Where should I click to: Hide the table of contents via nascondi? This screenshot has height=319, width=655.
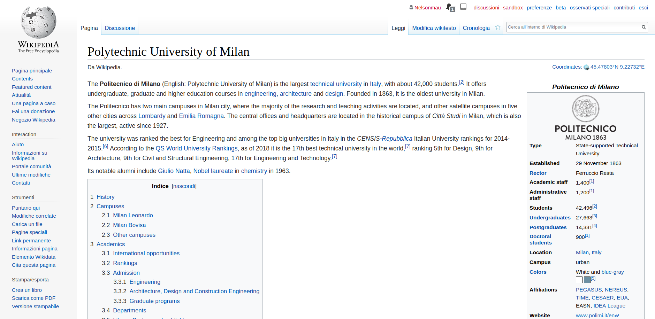click(x=184, y=186)
